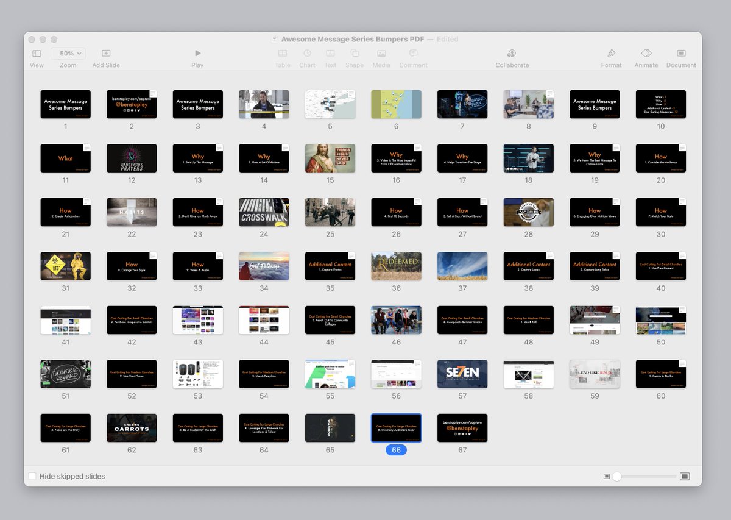Select slide 18 speaker on stage

pos(529,158)
